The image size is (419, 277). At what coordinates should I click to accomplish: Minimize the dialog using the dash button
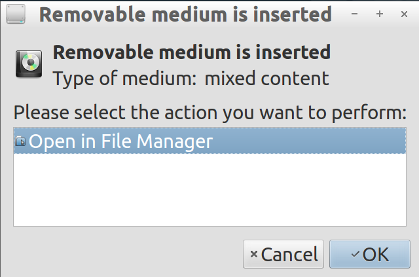click(x=354, y=14)
